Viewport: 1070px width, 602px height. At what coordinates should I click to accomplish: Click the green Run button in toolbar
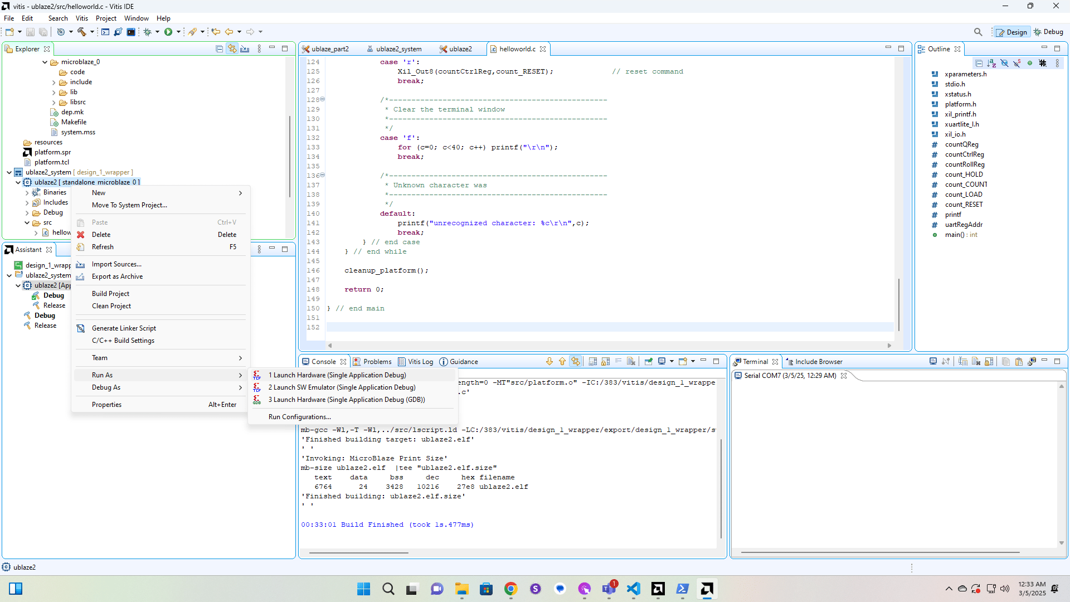tap(168, 32)
